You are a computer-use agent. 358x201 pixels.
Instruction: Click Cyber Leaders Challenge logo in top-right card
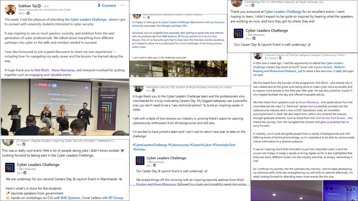point(238,33)
